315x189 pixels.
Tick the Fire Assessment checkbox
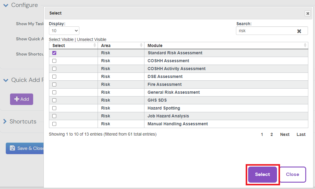pos(54,84)
